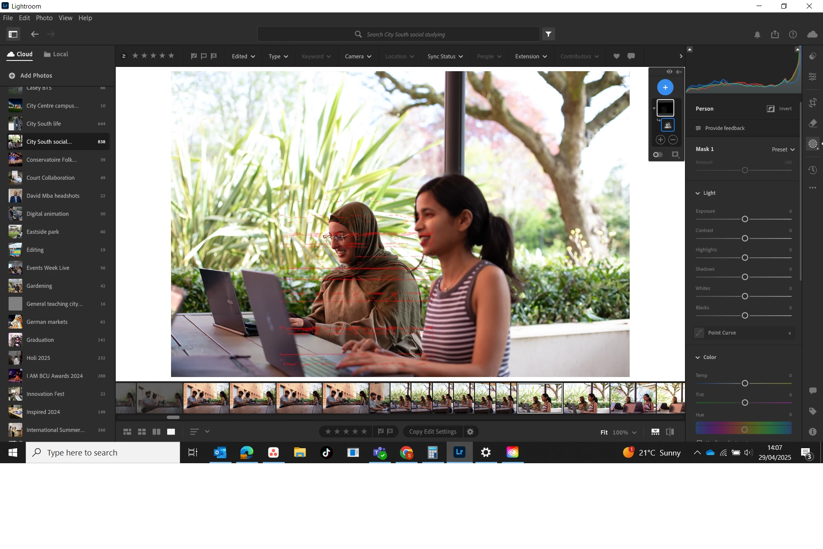
Task: Collapse the Light section
Action: pos(698,193)
